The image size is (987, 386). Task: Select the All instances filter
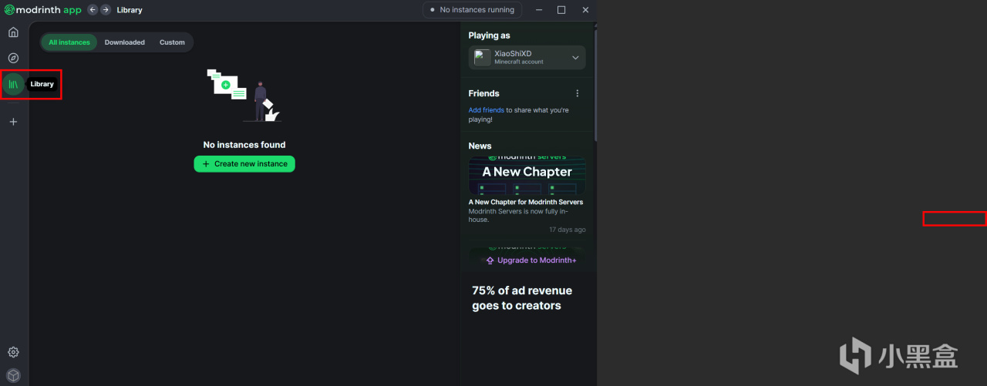point(69,42)
